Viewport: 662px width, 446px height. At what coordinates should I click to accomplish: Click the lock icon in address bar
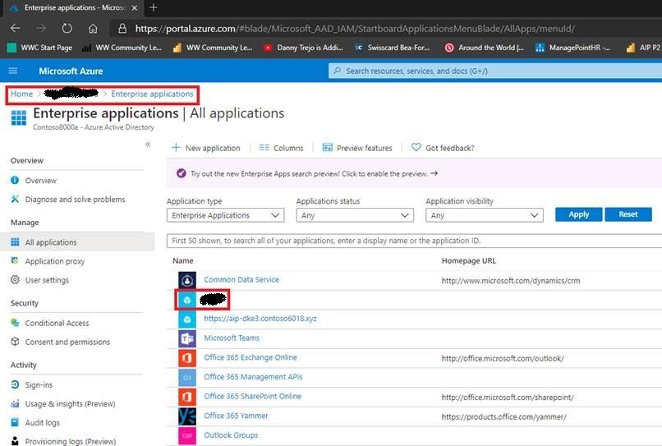122,28
